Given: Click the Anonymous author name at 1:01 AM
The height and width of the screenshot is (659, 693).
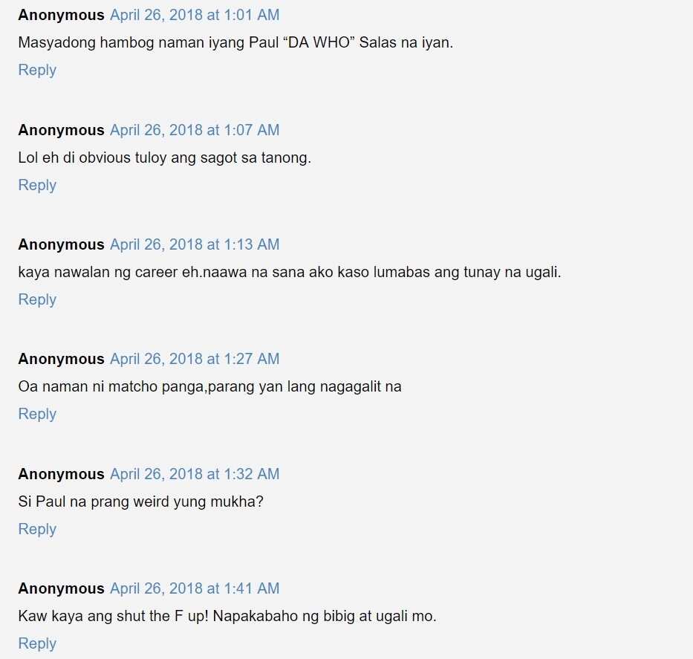Looking at the screenshot, I should click(x=61, y=15).
